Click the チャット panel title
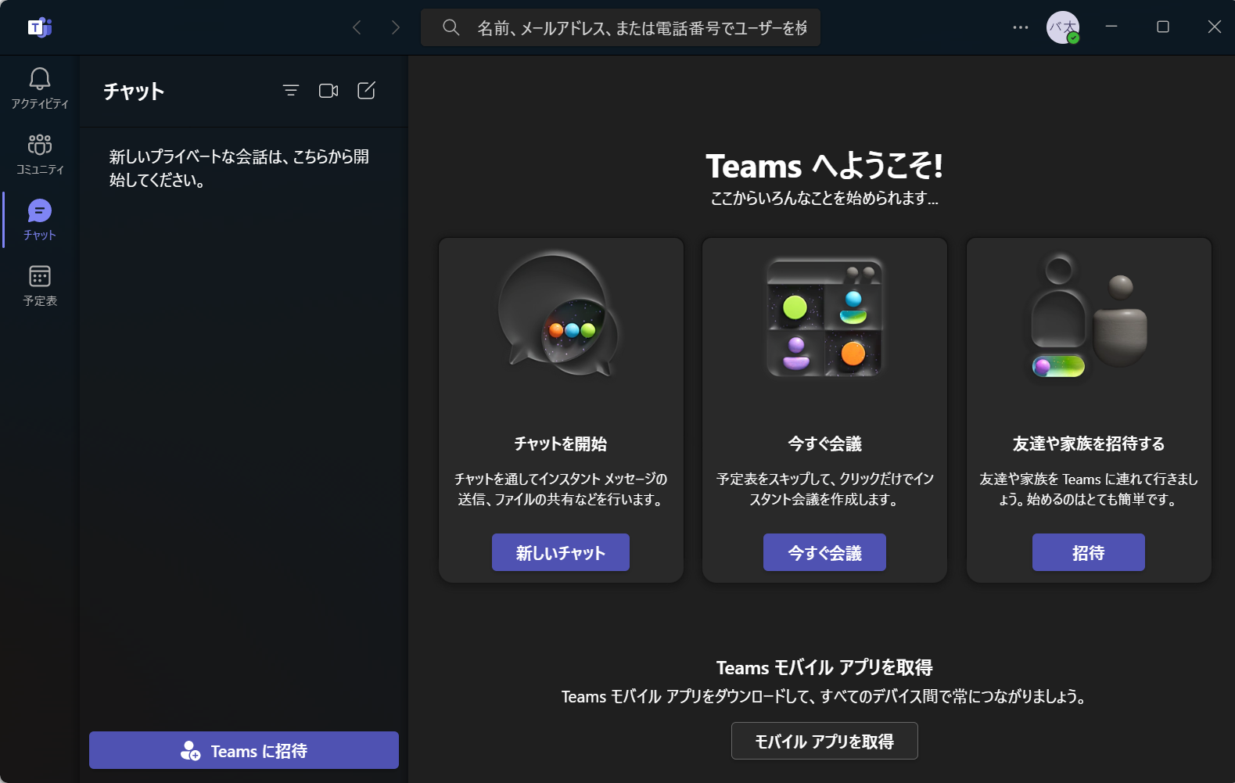Viewport: 1235px width, 783px height. click(134, 92)
